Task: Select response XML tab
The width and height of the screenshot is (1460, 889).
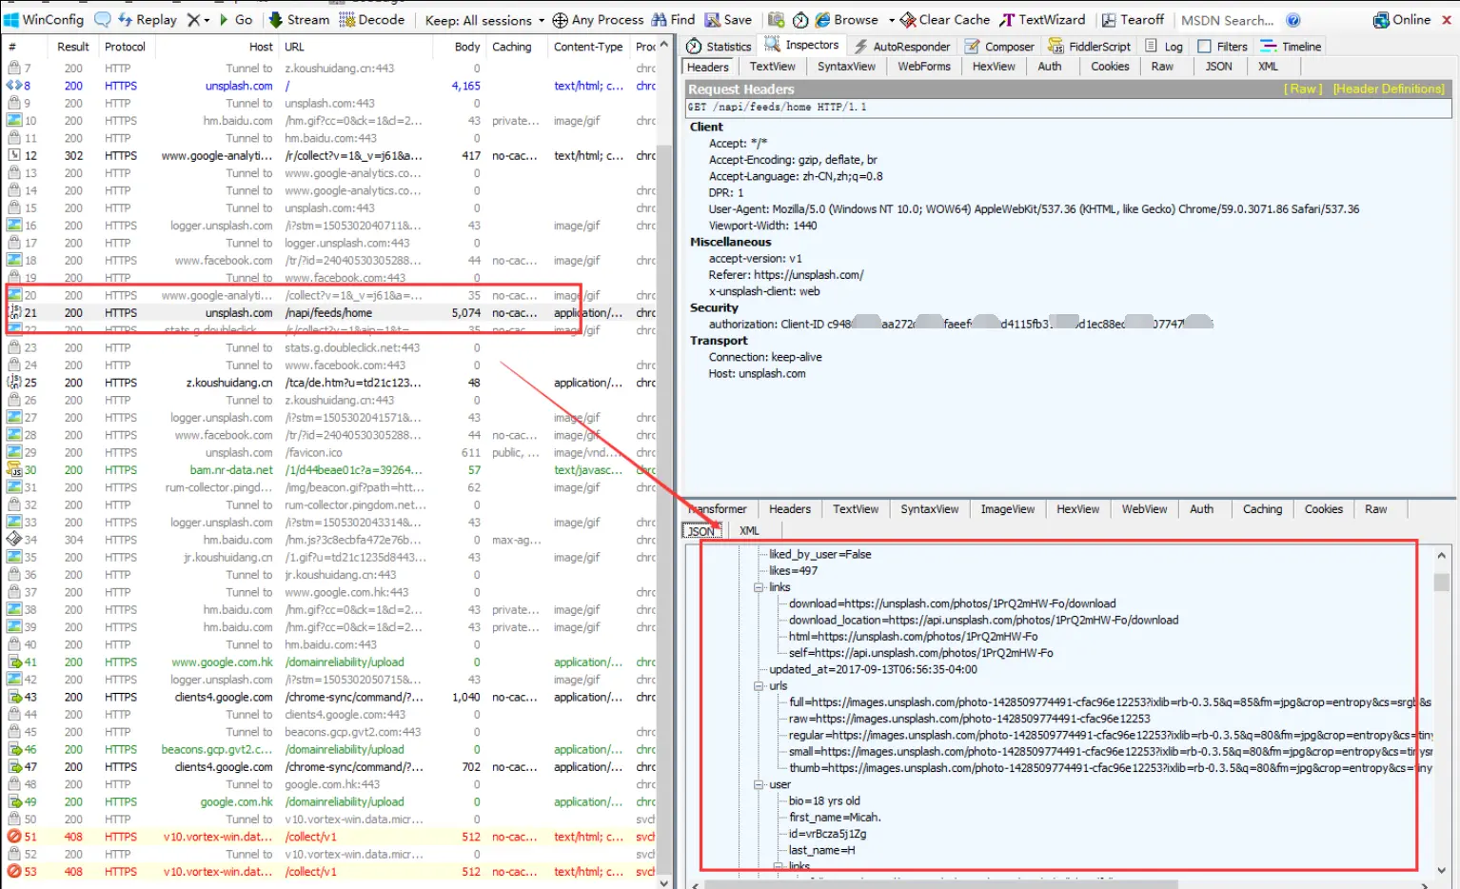Action: point(749,531)
